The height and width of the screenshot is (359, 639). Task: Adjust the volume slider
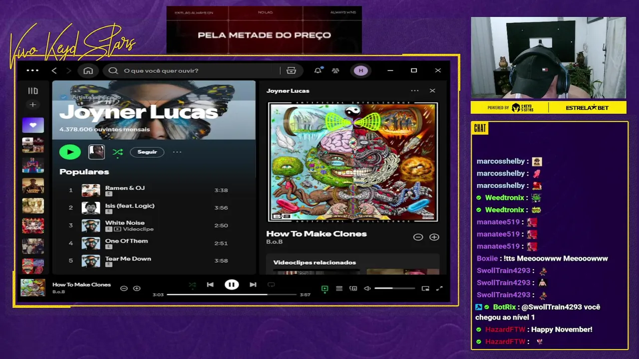coord(394,288)
